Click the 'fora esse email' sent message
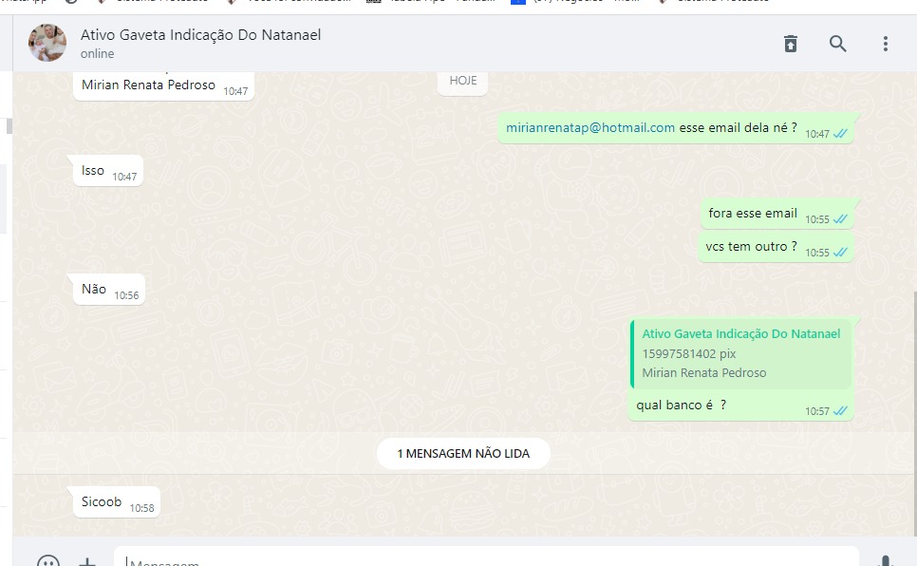 [753, 214]
